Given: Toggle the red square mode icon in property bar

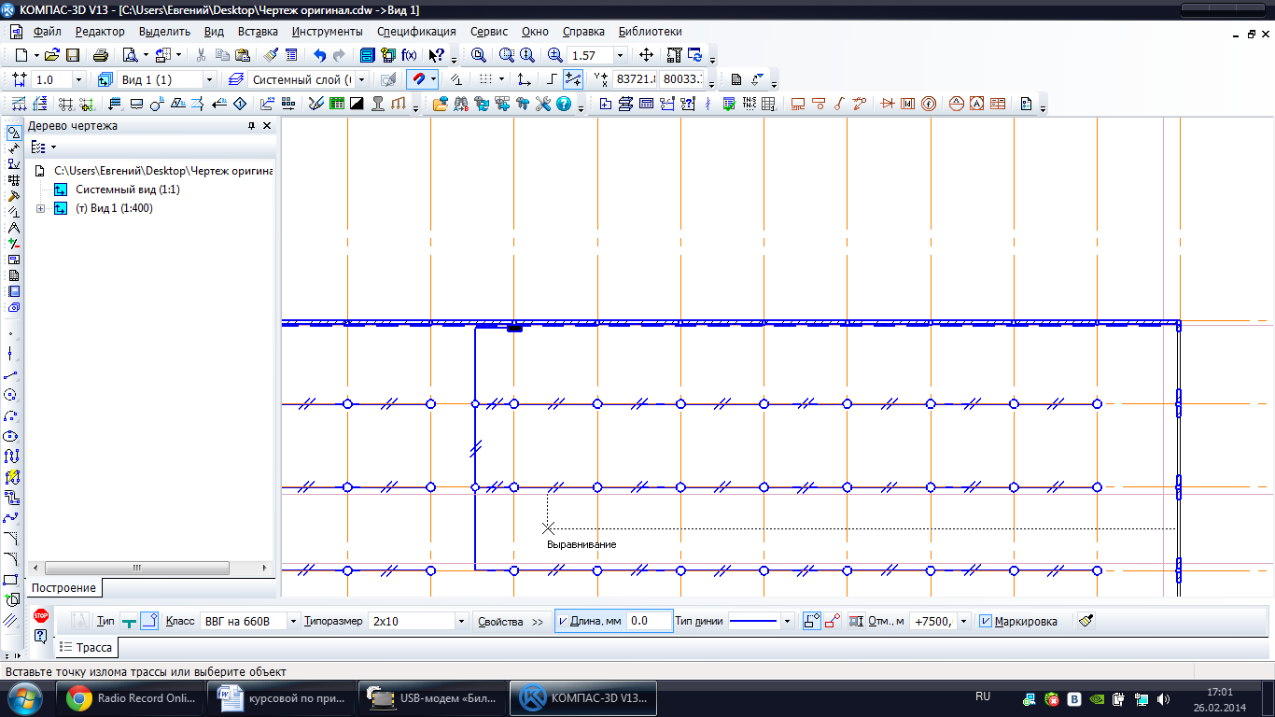Looking at the screenshot, I should [x=832, y=621].
